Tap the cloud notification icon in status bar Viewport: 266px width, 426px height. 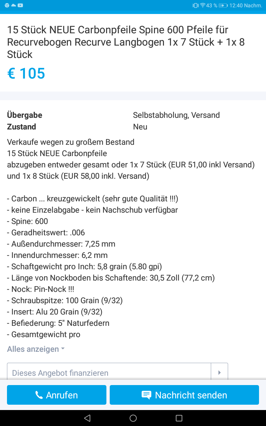(14, 5)
